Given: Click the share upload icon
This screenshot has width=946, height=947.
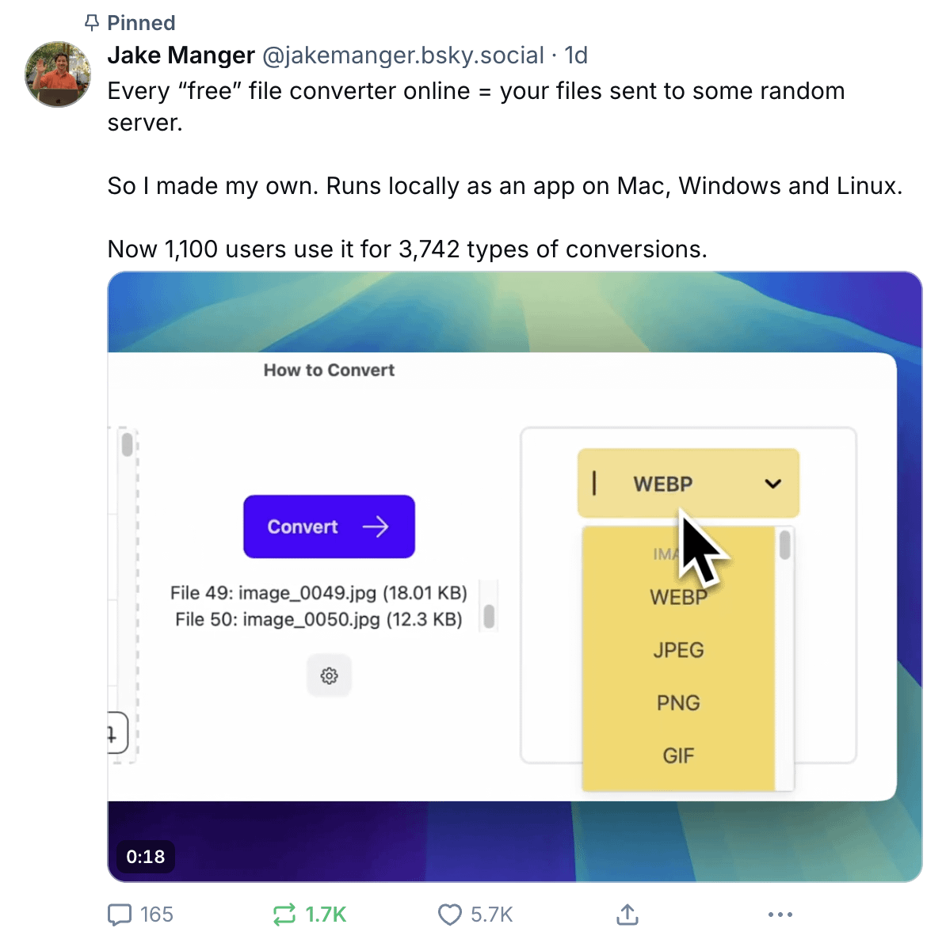Looking at the screenshot, I should tap(627, 915).
